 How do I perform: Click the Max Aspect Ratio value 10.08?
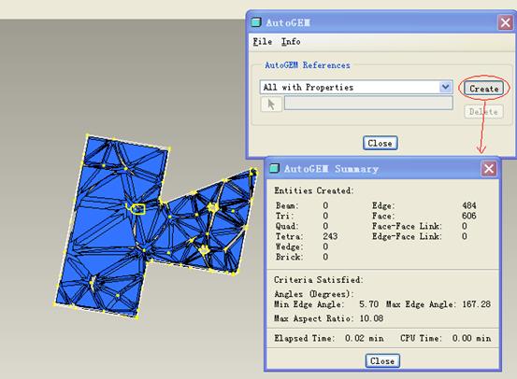pos(371,318)
